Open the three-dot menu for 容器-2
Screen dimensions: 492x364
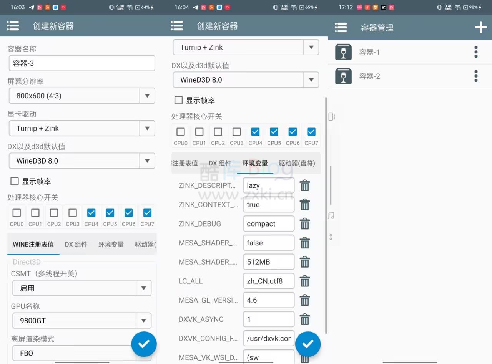[x=476, y=76]
